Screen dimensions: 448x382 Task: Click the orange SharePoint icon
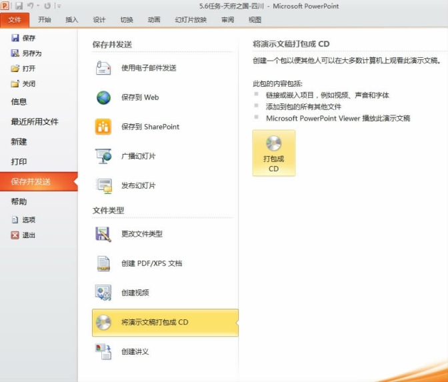click(x=103, y=127)
